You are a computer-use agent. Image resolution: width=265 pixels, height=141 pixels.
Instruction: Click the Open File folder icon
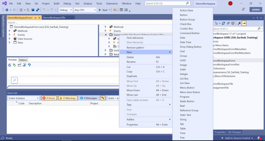coord(28,10)
